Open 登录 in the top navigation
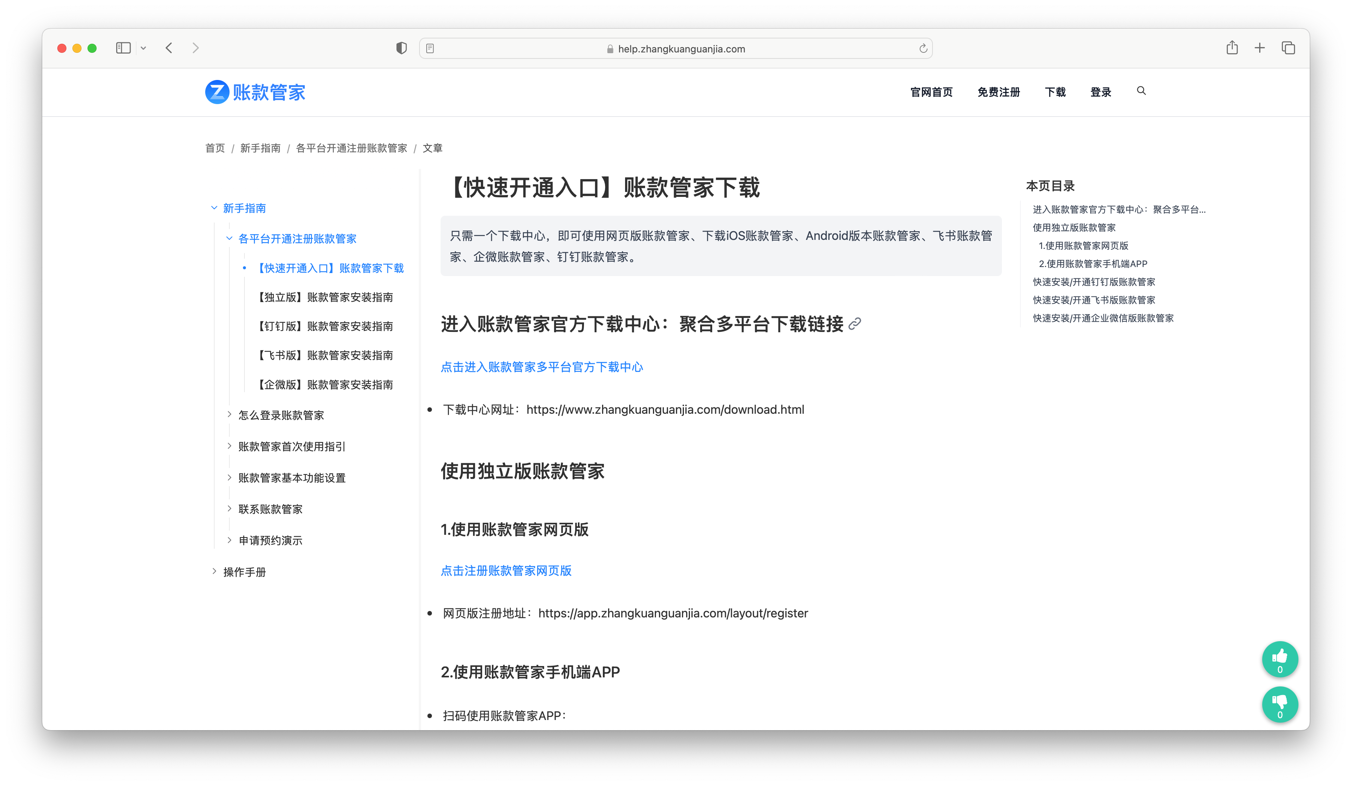 1101,92
